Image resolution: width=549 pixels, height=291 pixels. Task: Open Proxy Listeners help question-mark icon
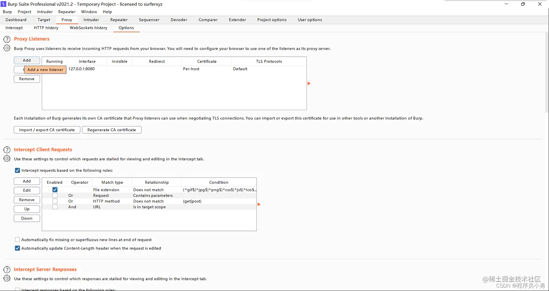coord(7,40)
